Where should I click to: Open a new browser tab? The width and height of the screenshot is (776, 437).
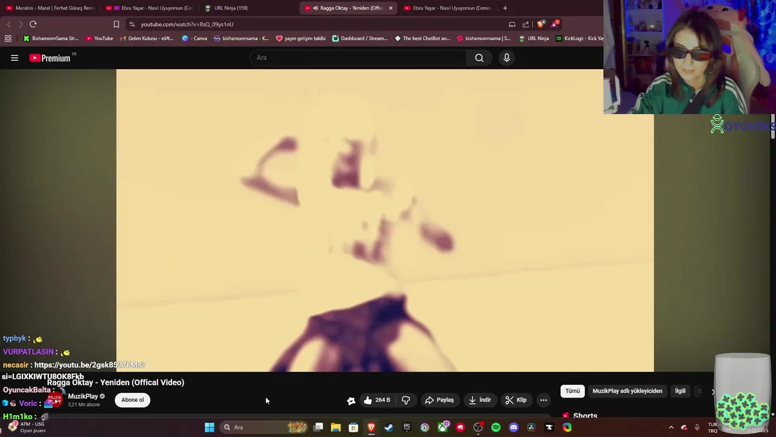[505, 8]
